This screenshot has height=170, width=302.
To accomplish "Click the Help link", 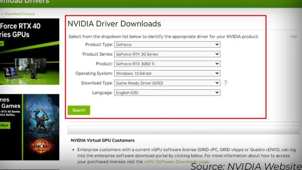I will pos(293,36).
